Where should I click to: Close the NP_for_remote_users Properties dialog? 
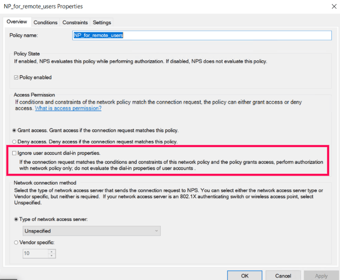pyautogui.click(x=333, y=7)
